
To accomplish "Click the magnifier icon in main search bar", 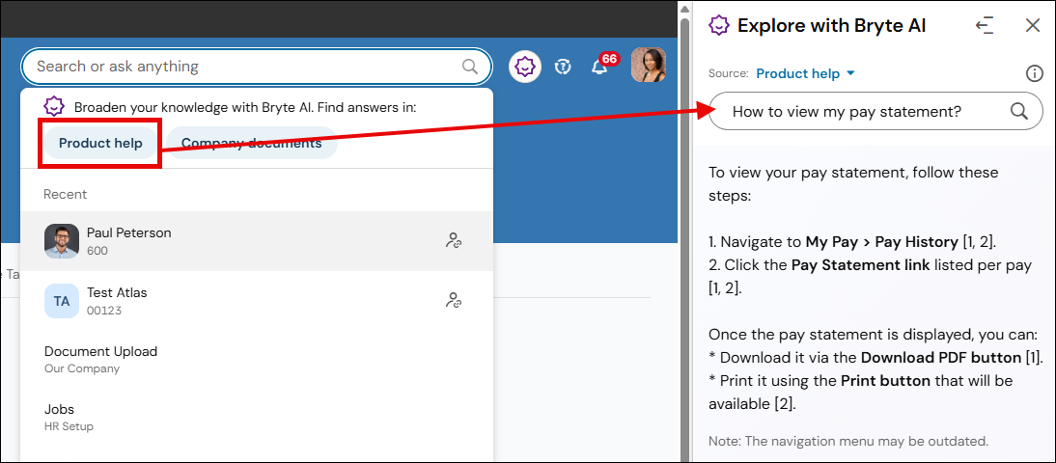I will (x=469, y=67).
